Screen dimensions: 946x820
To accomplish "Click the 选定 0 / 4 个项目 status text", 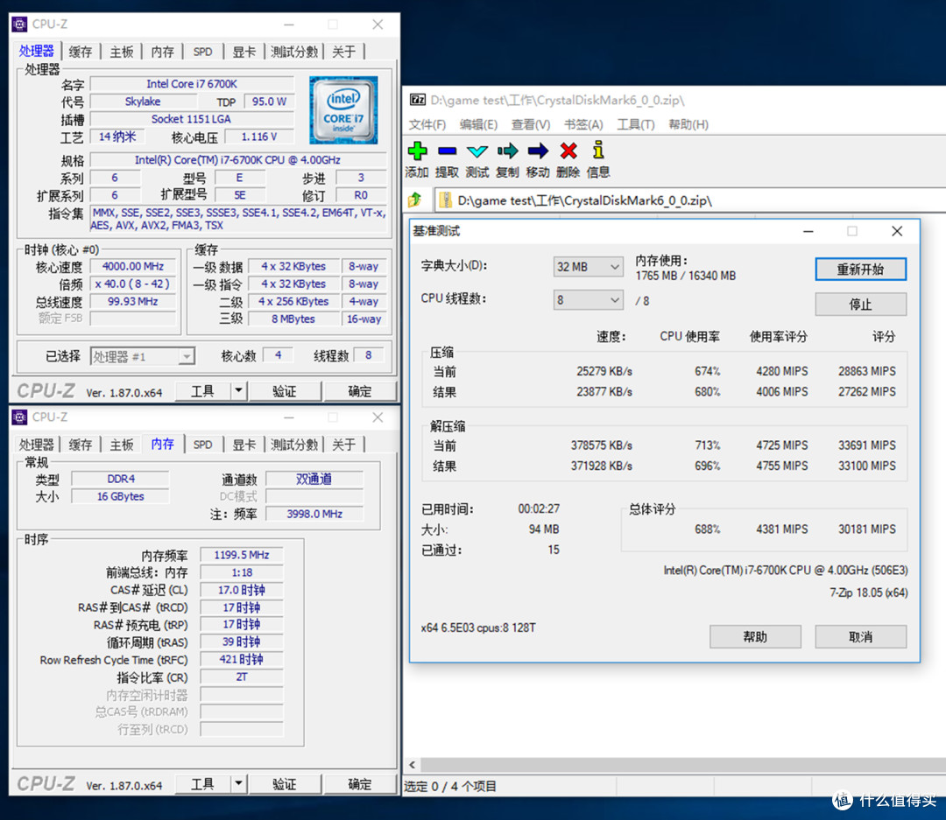I will (x=450, y=786).
